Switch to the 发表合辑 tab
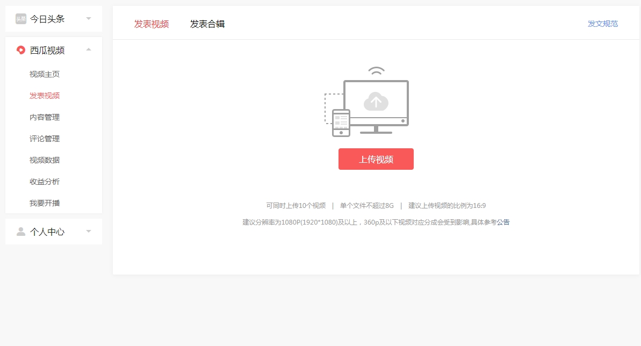 206,24
